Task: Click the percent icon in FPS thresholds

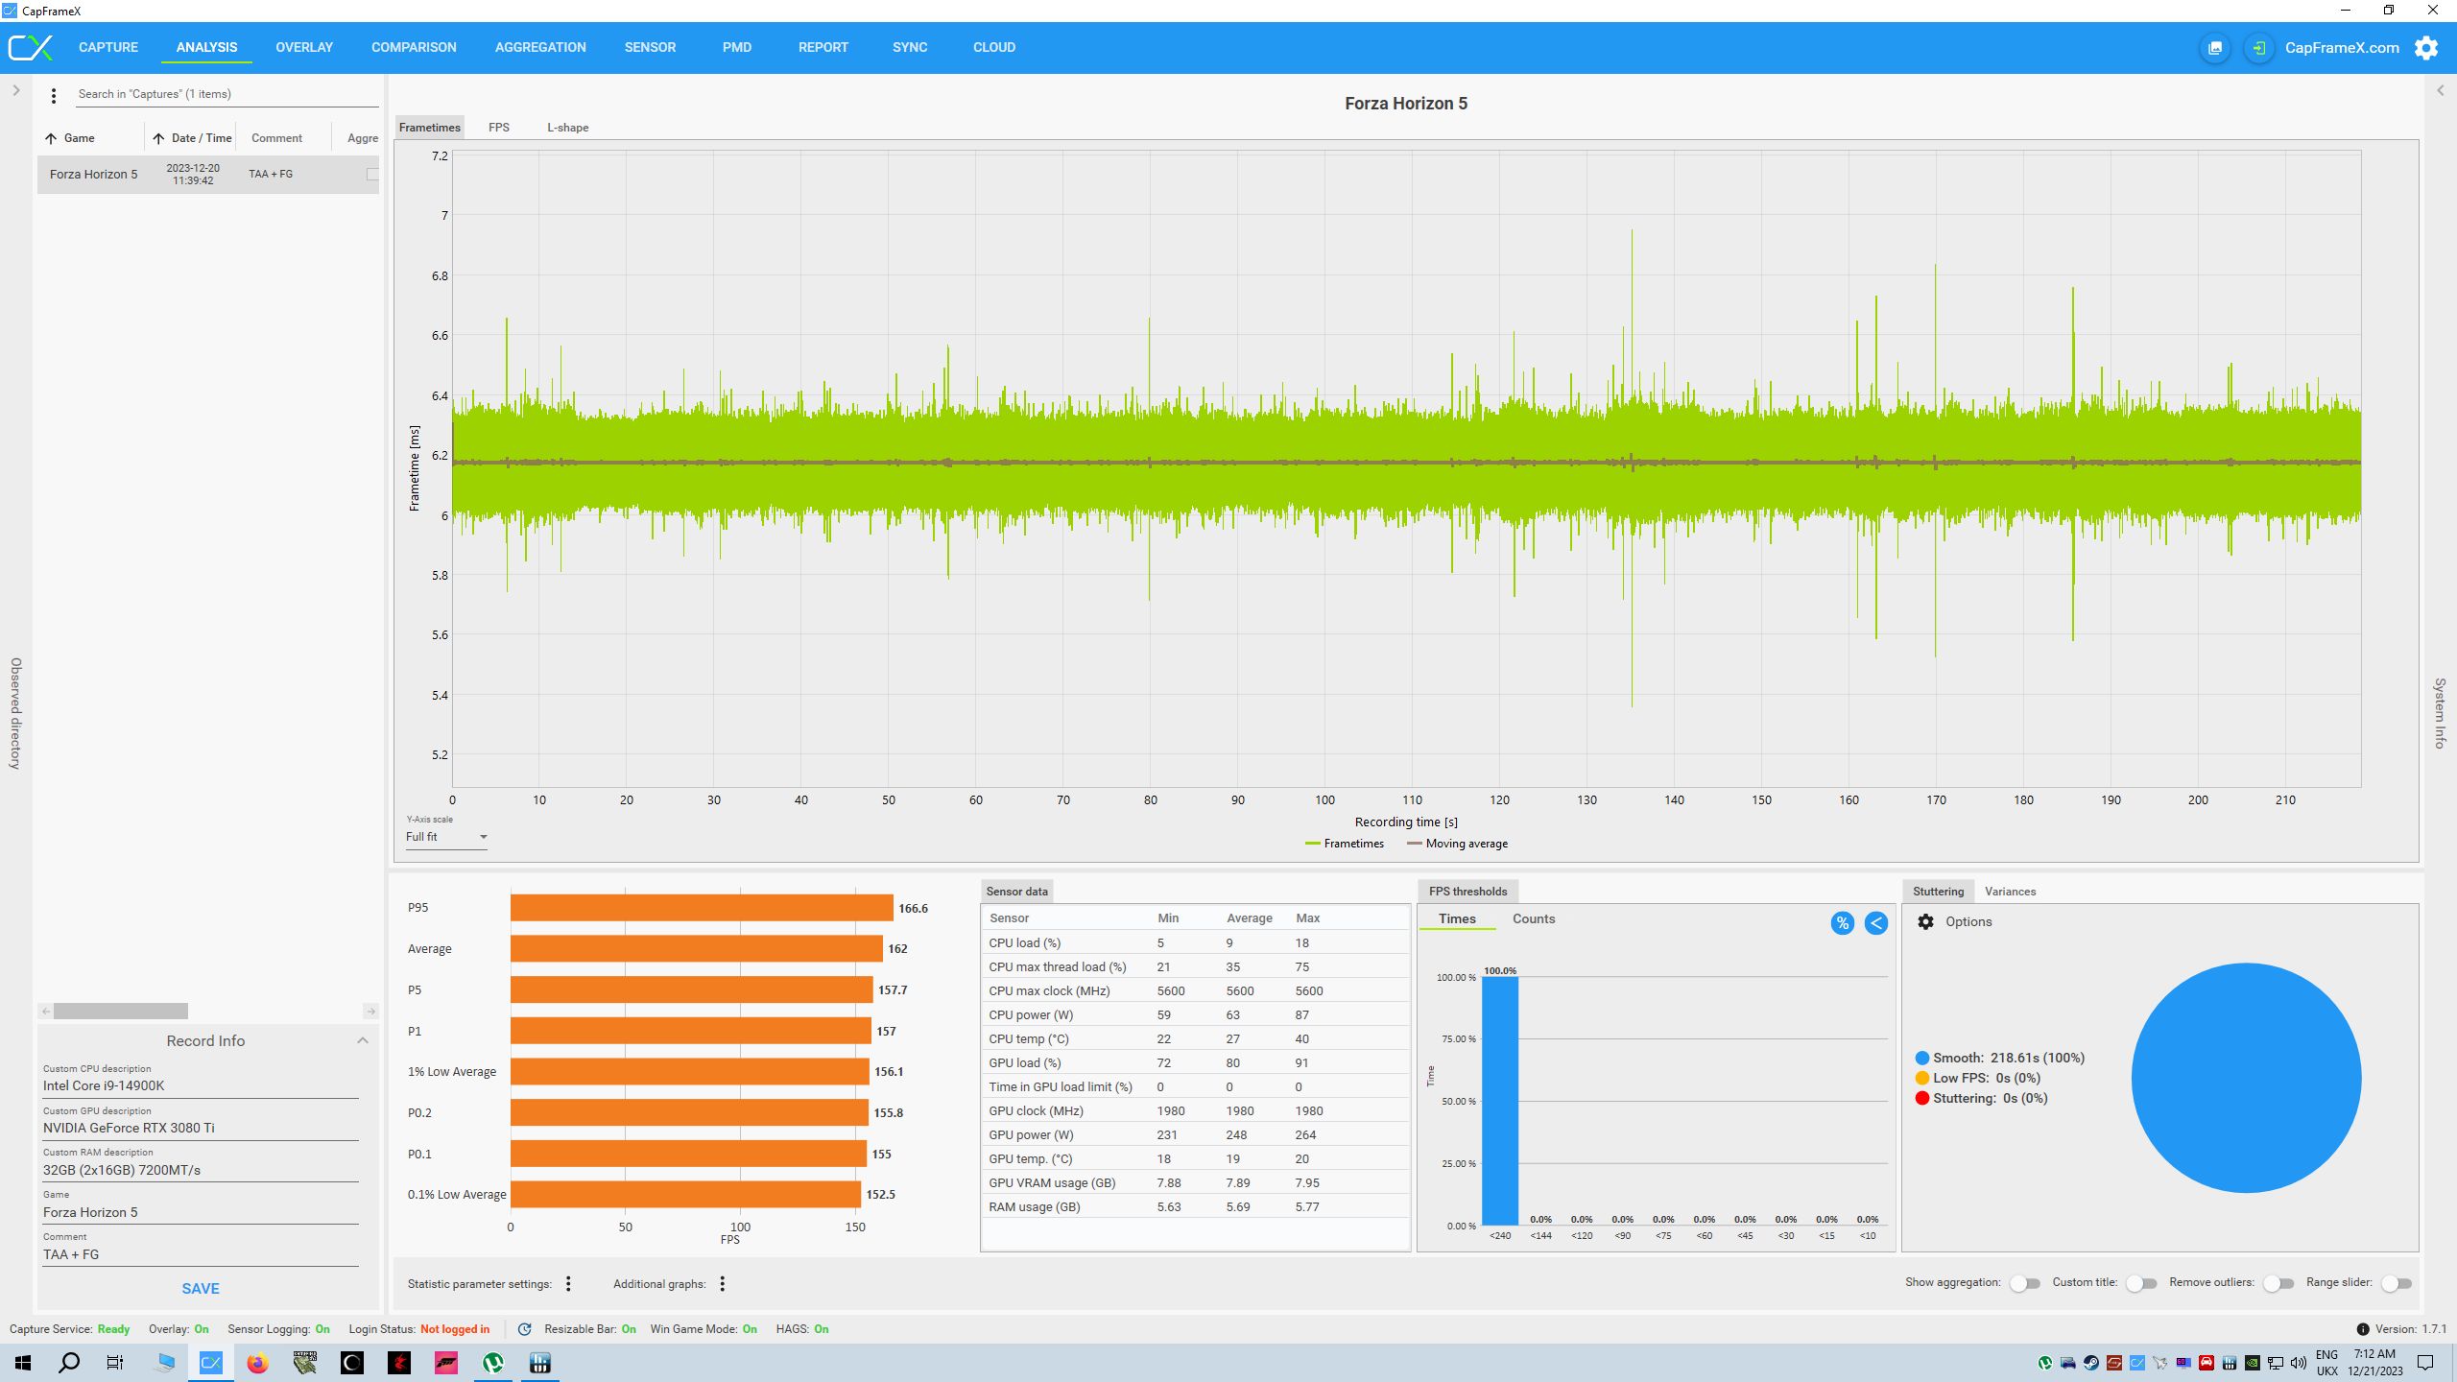Action: coord(1842,923)
